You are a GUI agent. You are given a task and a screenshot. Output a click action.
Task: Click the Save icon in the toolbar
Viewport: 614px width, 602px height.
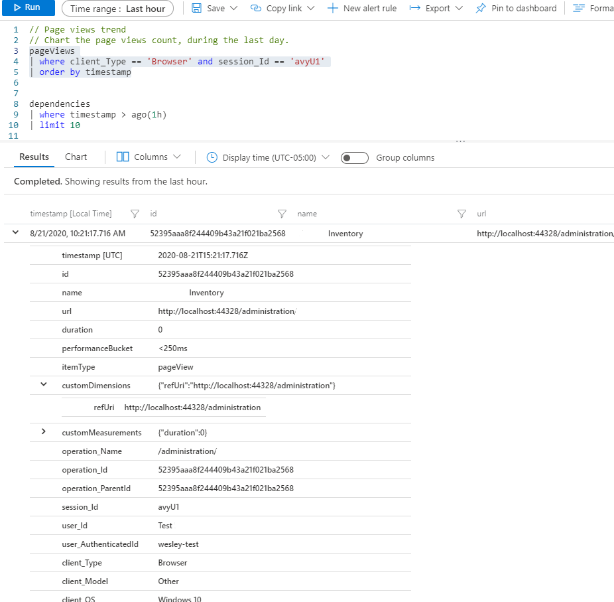click(x=196, y=8)
